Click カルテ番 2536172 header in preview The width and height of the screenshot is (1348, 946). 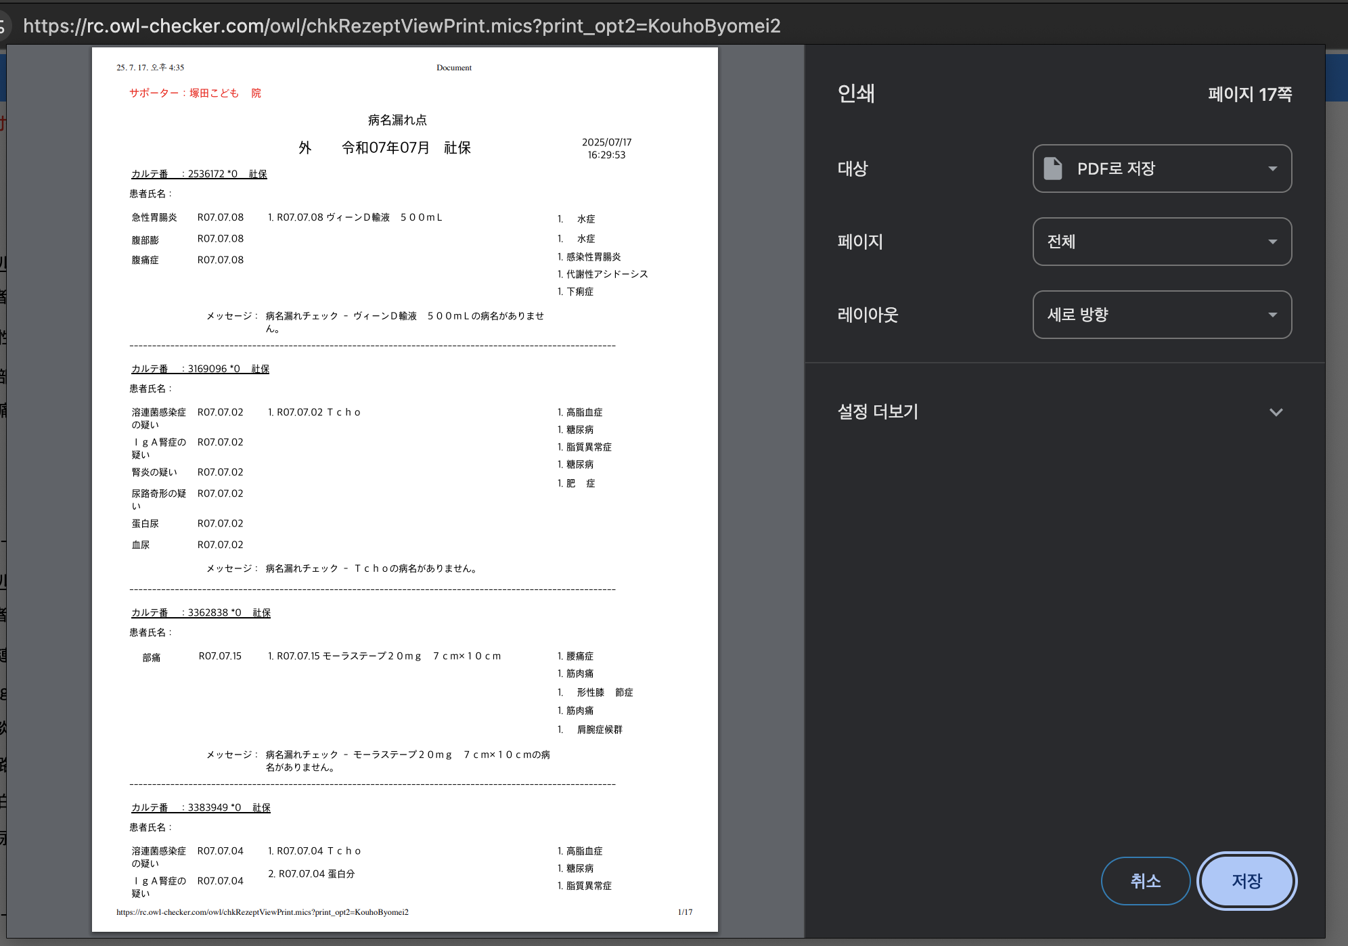[199, 174]
